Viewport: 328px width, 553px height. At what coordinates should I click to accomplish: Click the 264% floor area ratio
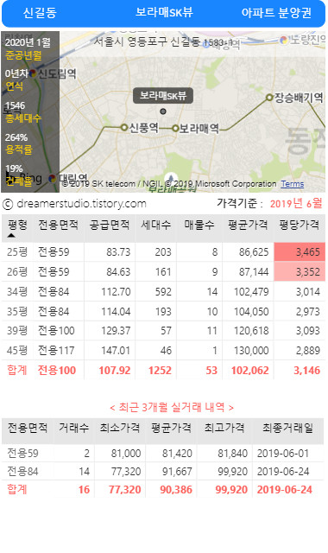[16, 137]
